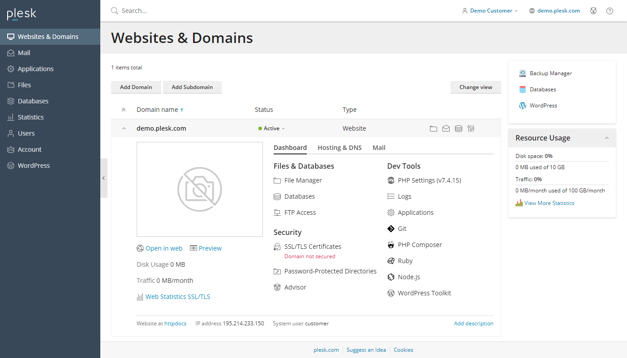
Task: Click the database icon in the demo.plesk.com row
Action: (459, 128)
